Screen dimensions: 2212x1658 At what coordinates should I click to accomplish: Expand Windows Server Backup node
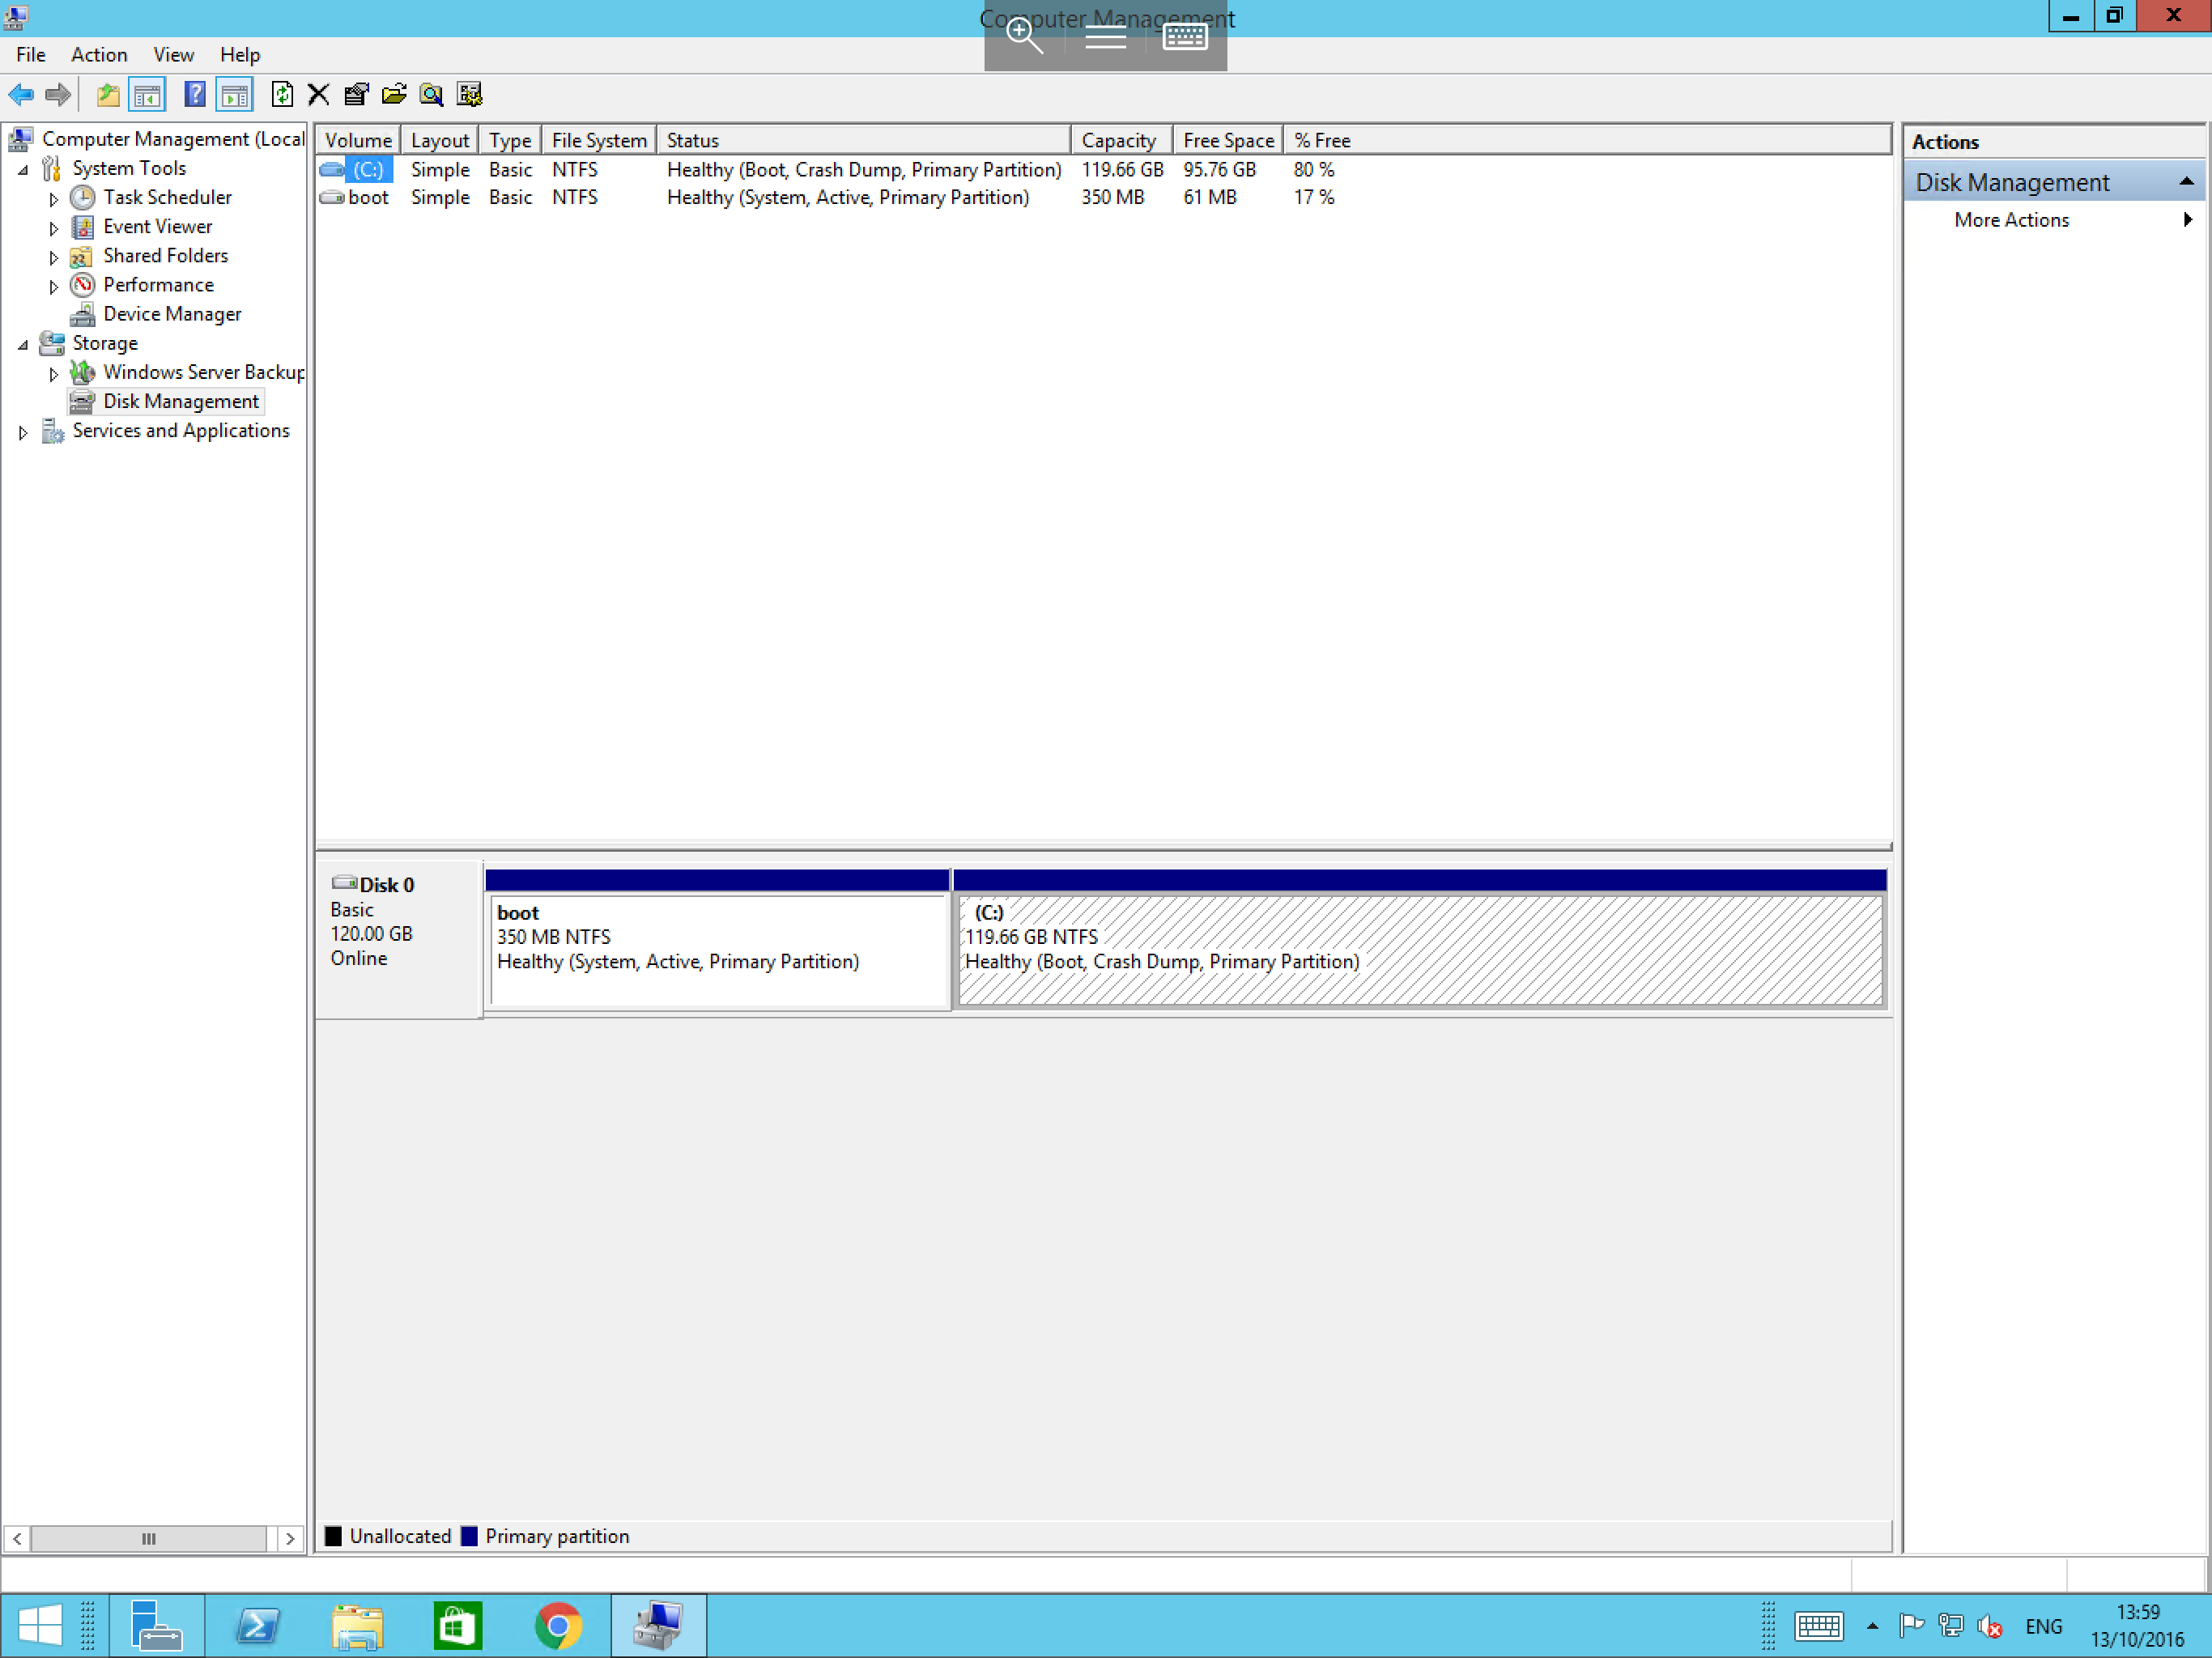tap(53, 374)
